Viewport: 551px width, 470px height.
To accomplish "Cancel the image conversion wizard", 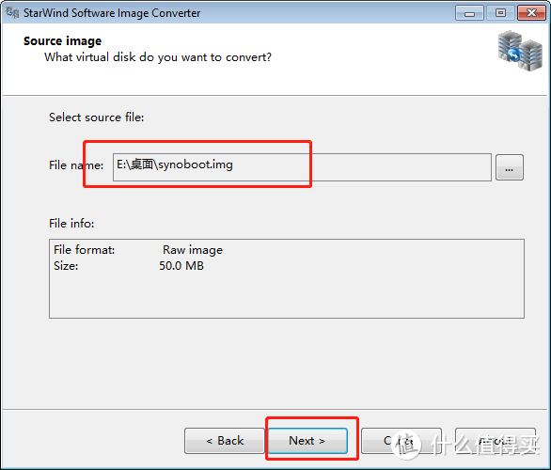I will (x=401, y=441).
